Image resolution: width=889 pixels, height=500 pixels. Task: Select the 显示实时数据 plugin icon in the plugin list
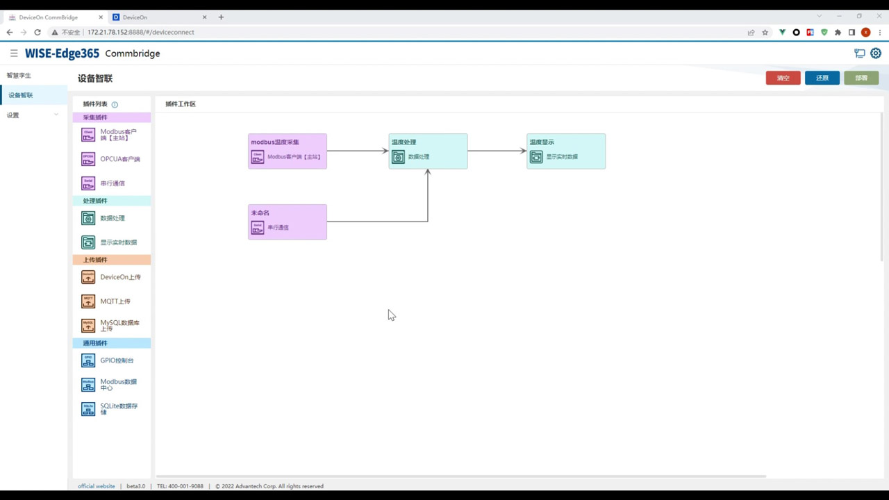pos(88,242)
